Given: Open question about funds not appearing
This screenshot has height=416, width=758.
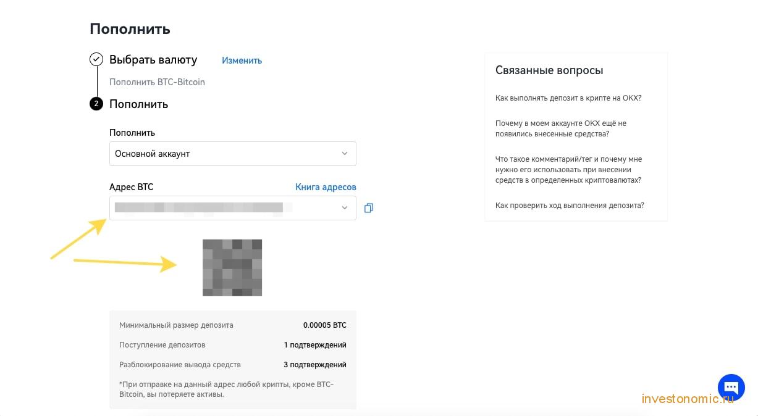Looking at the screenshot, I should [561, 128].
